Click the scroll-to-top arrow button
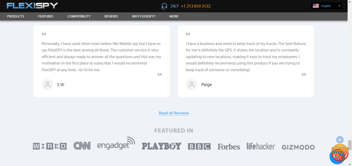Viewport: 352px width, 166px height. point(340,140)
